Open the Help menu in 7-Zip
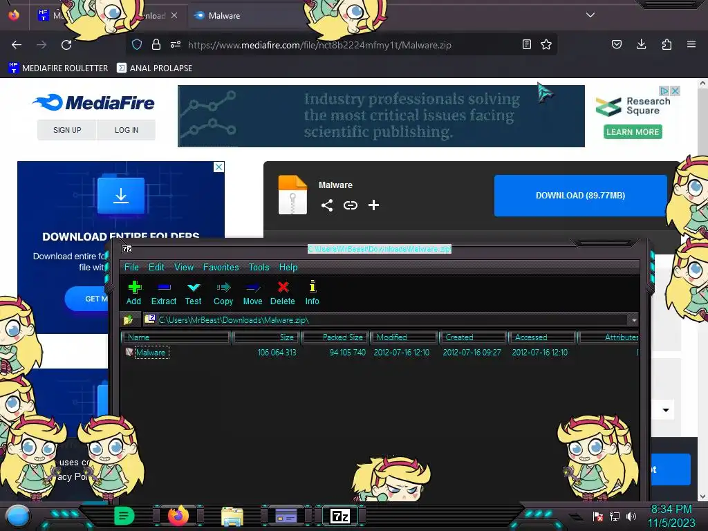Viewport: 708px width, 531px height. pyautogui.click(x=288, y=268)
